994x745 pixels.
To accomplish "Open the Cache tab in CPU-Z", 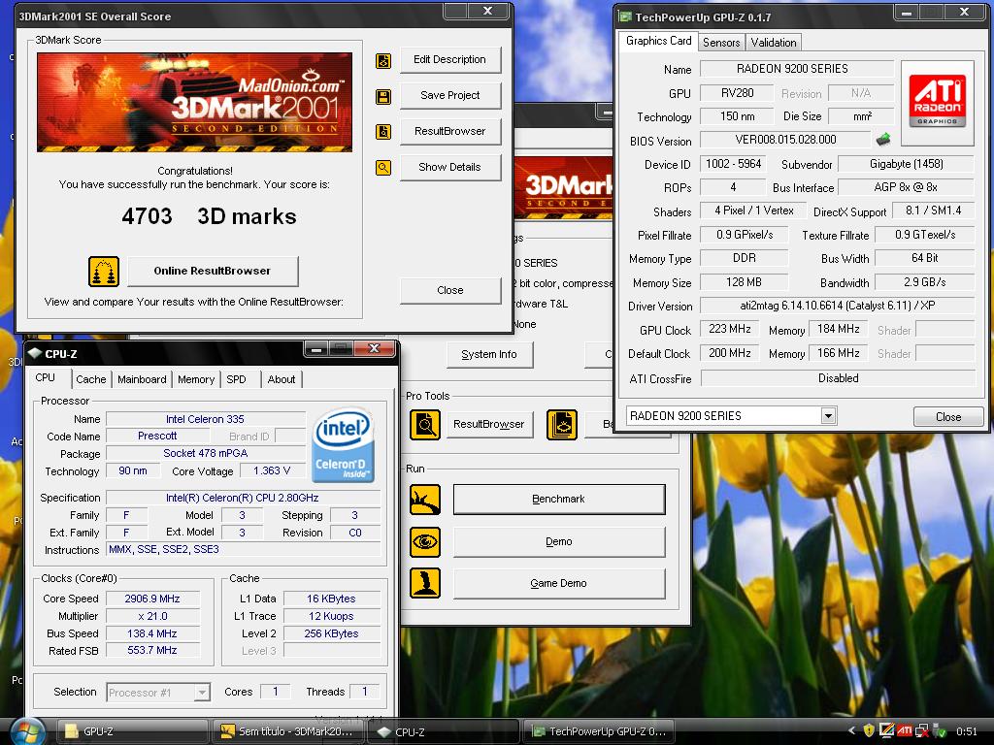I will tap(90, 379).
